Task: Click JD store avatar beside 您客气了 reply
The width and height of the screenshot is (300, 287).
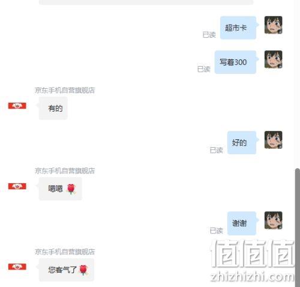Action: [17, 267]
